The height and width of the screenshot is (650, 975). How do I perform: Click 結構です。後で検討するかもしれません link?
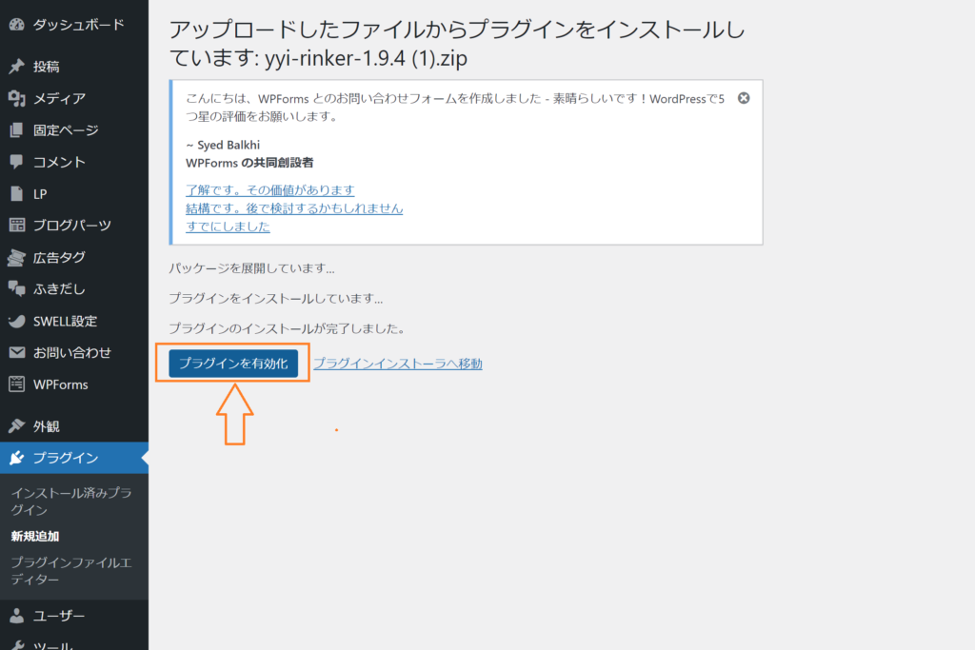tap(294, 208)
